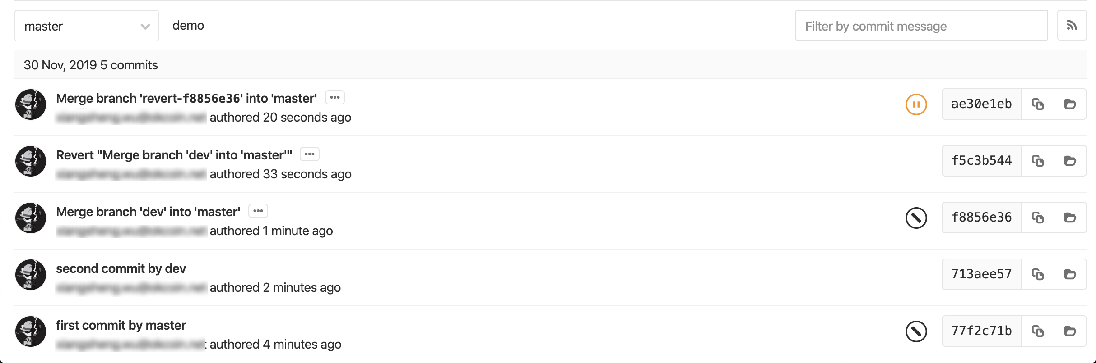
Task: Expand ellipsis on the Revert commit message
Action: tap(310, 154)
